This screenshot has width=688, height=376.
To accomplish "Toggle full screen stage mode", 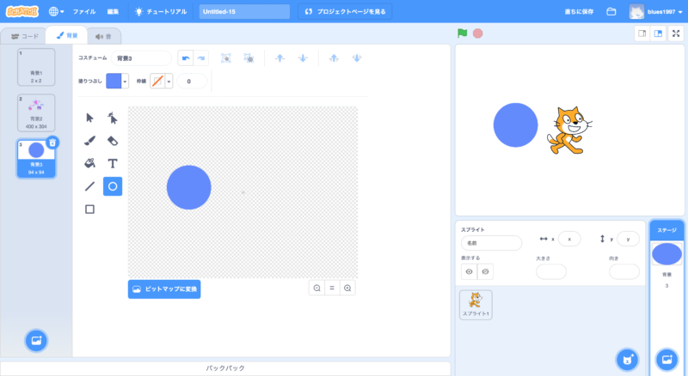I will pos(676,33).
